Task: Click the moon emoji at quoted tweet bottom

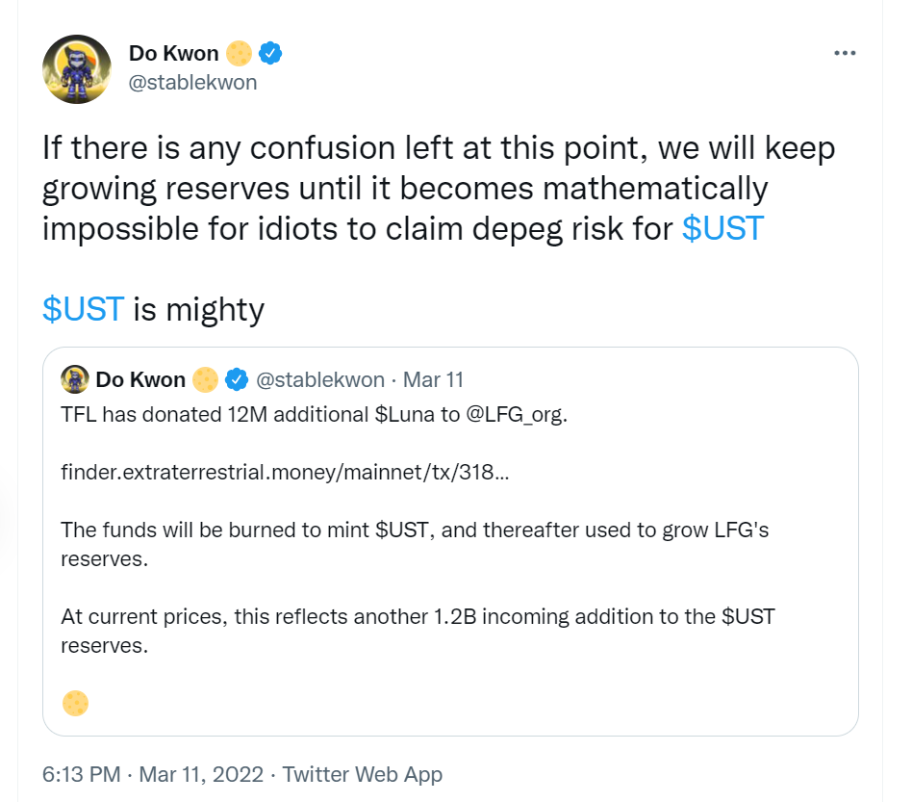Action: click(x=76, y=703)
